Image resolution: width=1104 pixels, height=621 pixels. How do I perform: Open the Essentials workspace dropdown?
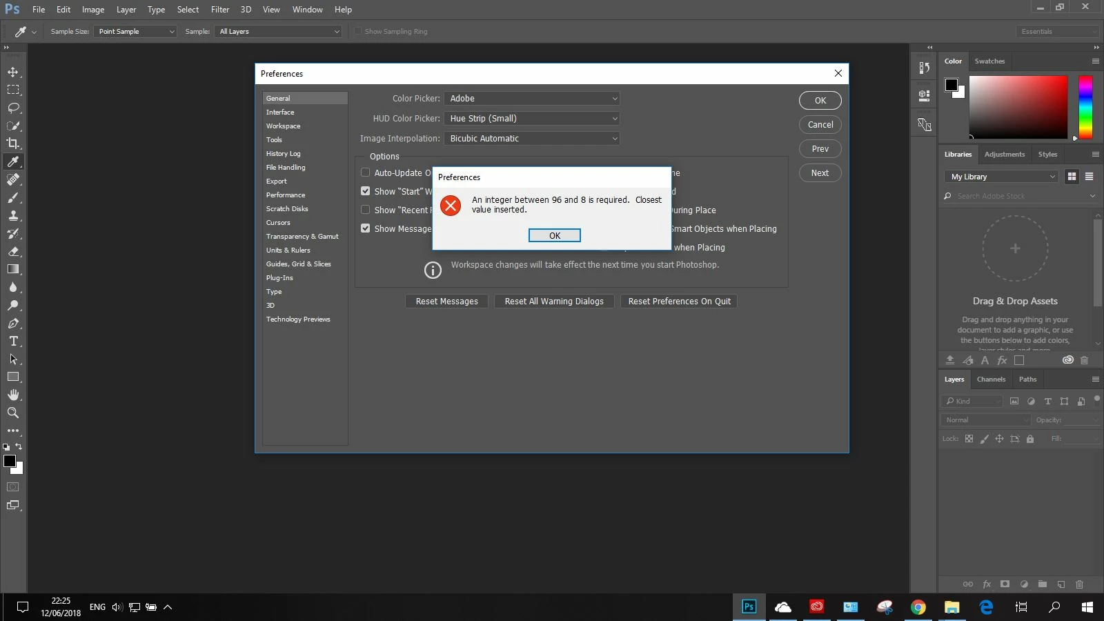coord(1057,32)
